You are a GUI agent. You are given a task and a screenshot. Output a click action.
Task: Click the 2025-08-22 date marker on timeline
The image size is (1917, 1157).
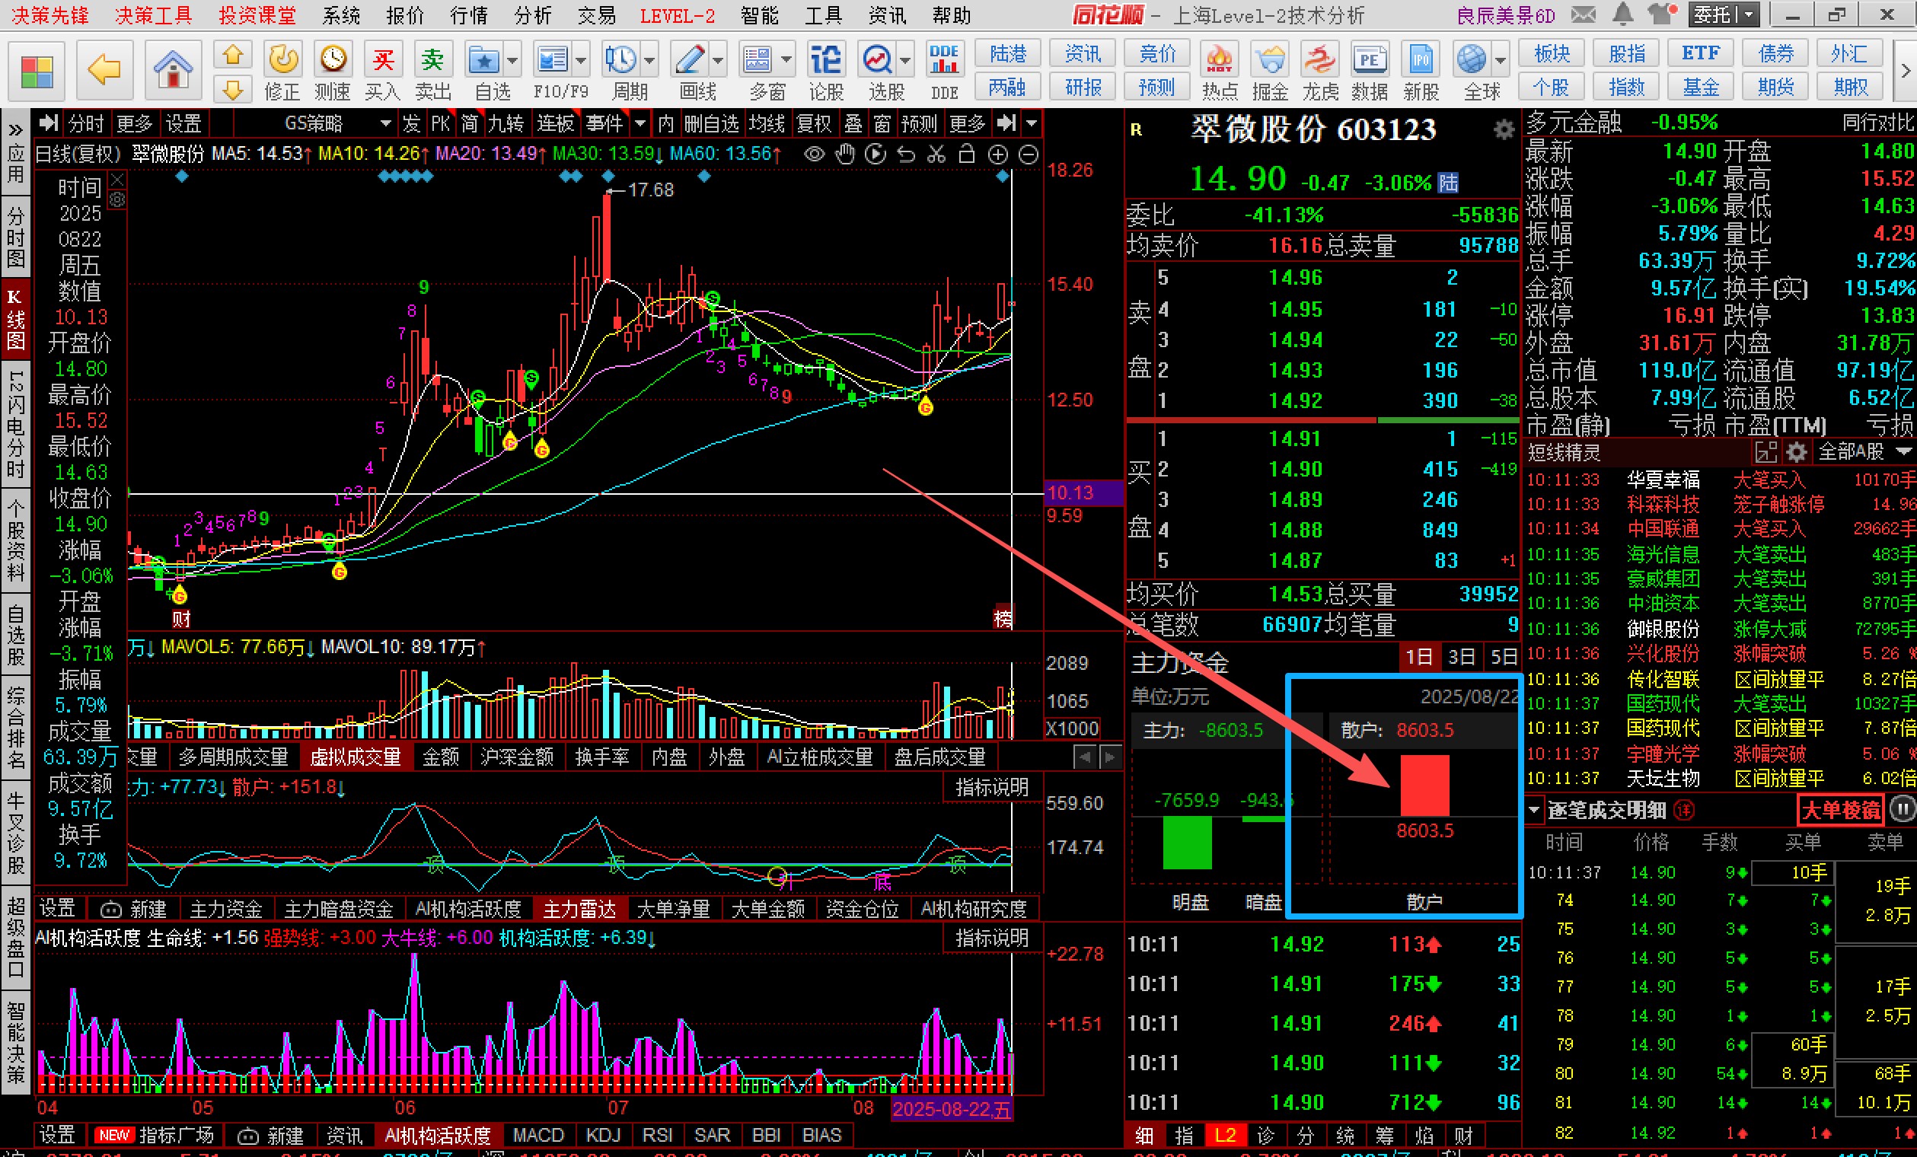[x=952, y=1109]
